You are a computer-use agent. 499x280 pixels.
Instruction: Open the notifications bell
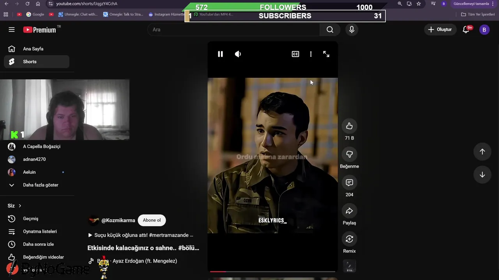click(466, 30)
